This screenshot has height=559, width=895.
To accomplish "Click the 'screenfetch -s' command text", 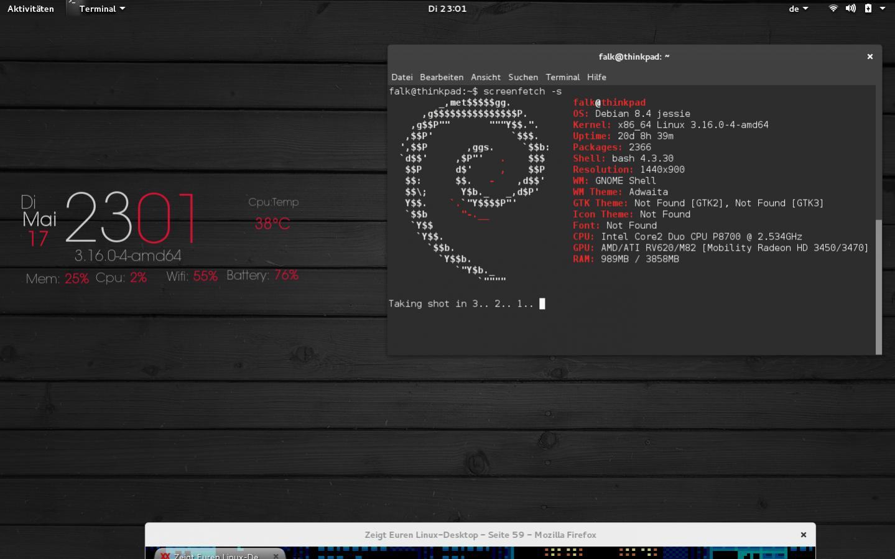I will (522, 91).
